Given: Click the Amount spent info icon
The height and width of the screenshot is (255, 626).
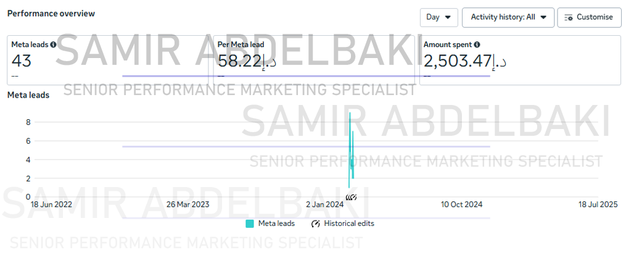Looking at the screenshot, I should 477,44.
